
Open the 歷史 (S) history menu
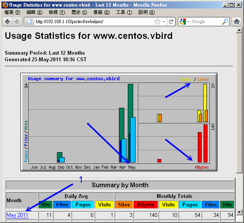pyautogui.click(x=79, y=12)
